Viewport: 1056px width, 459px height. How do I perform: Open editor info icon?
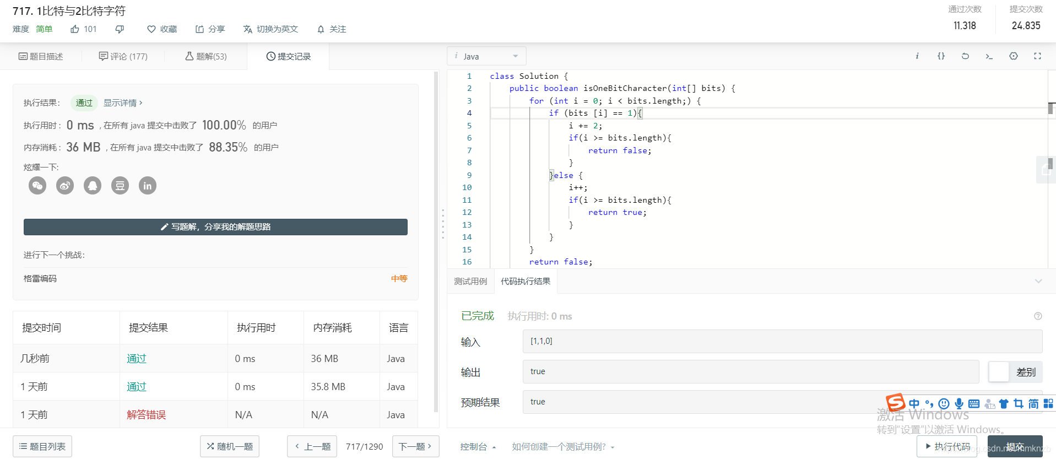tap(917, 56)
